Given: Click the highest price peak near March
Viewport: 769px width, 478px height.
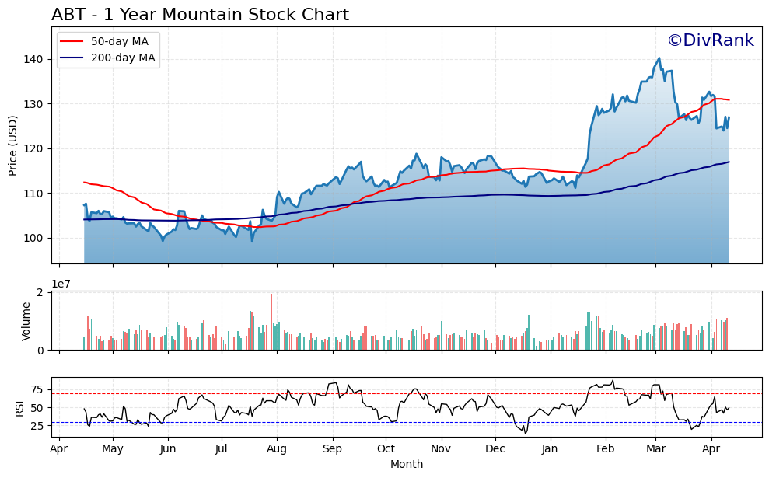Looking at the screenshot, I should tap(659, 58).
